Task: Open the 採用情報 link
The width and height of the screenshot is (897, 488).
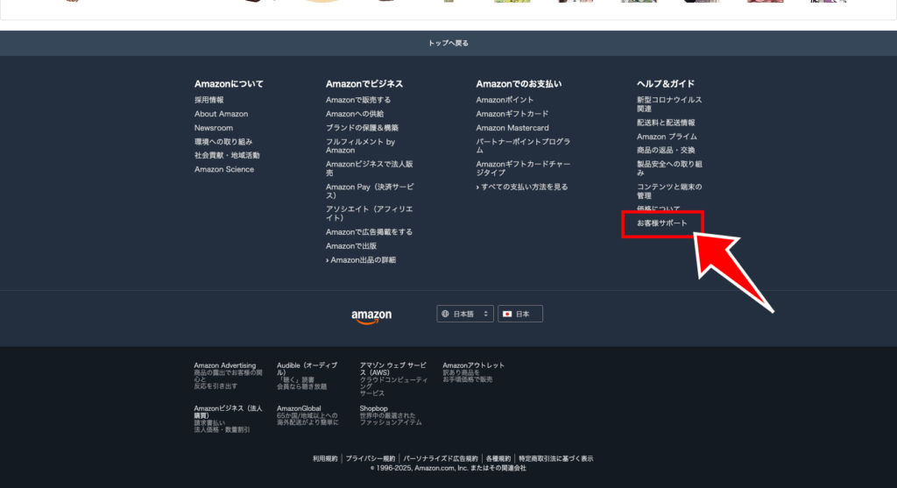Action: point(208,100)
